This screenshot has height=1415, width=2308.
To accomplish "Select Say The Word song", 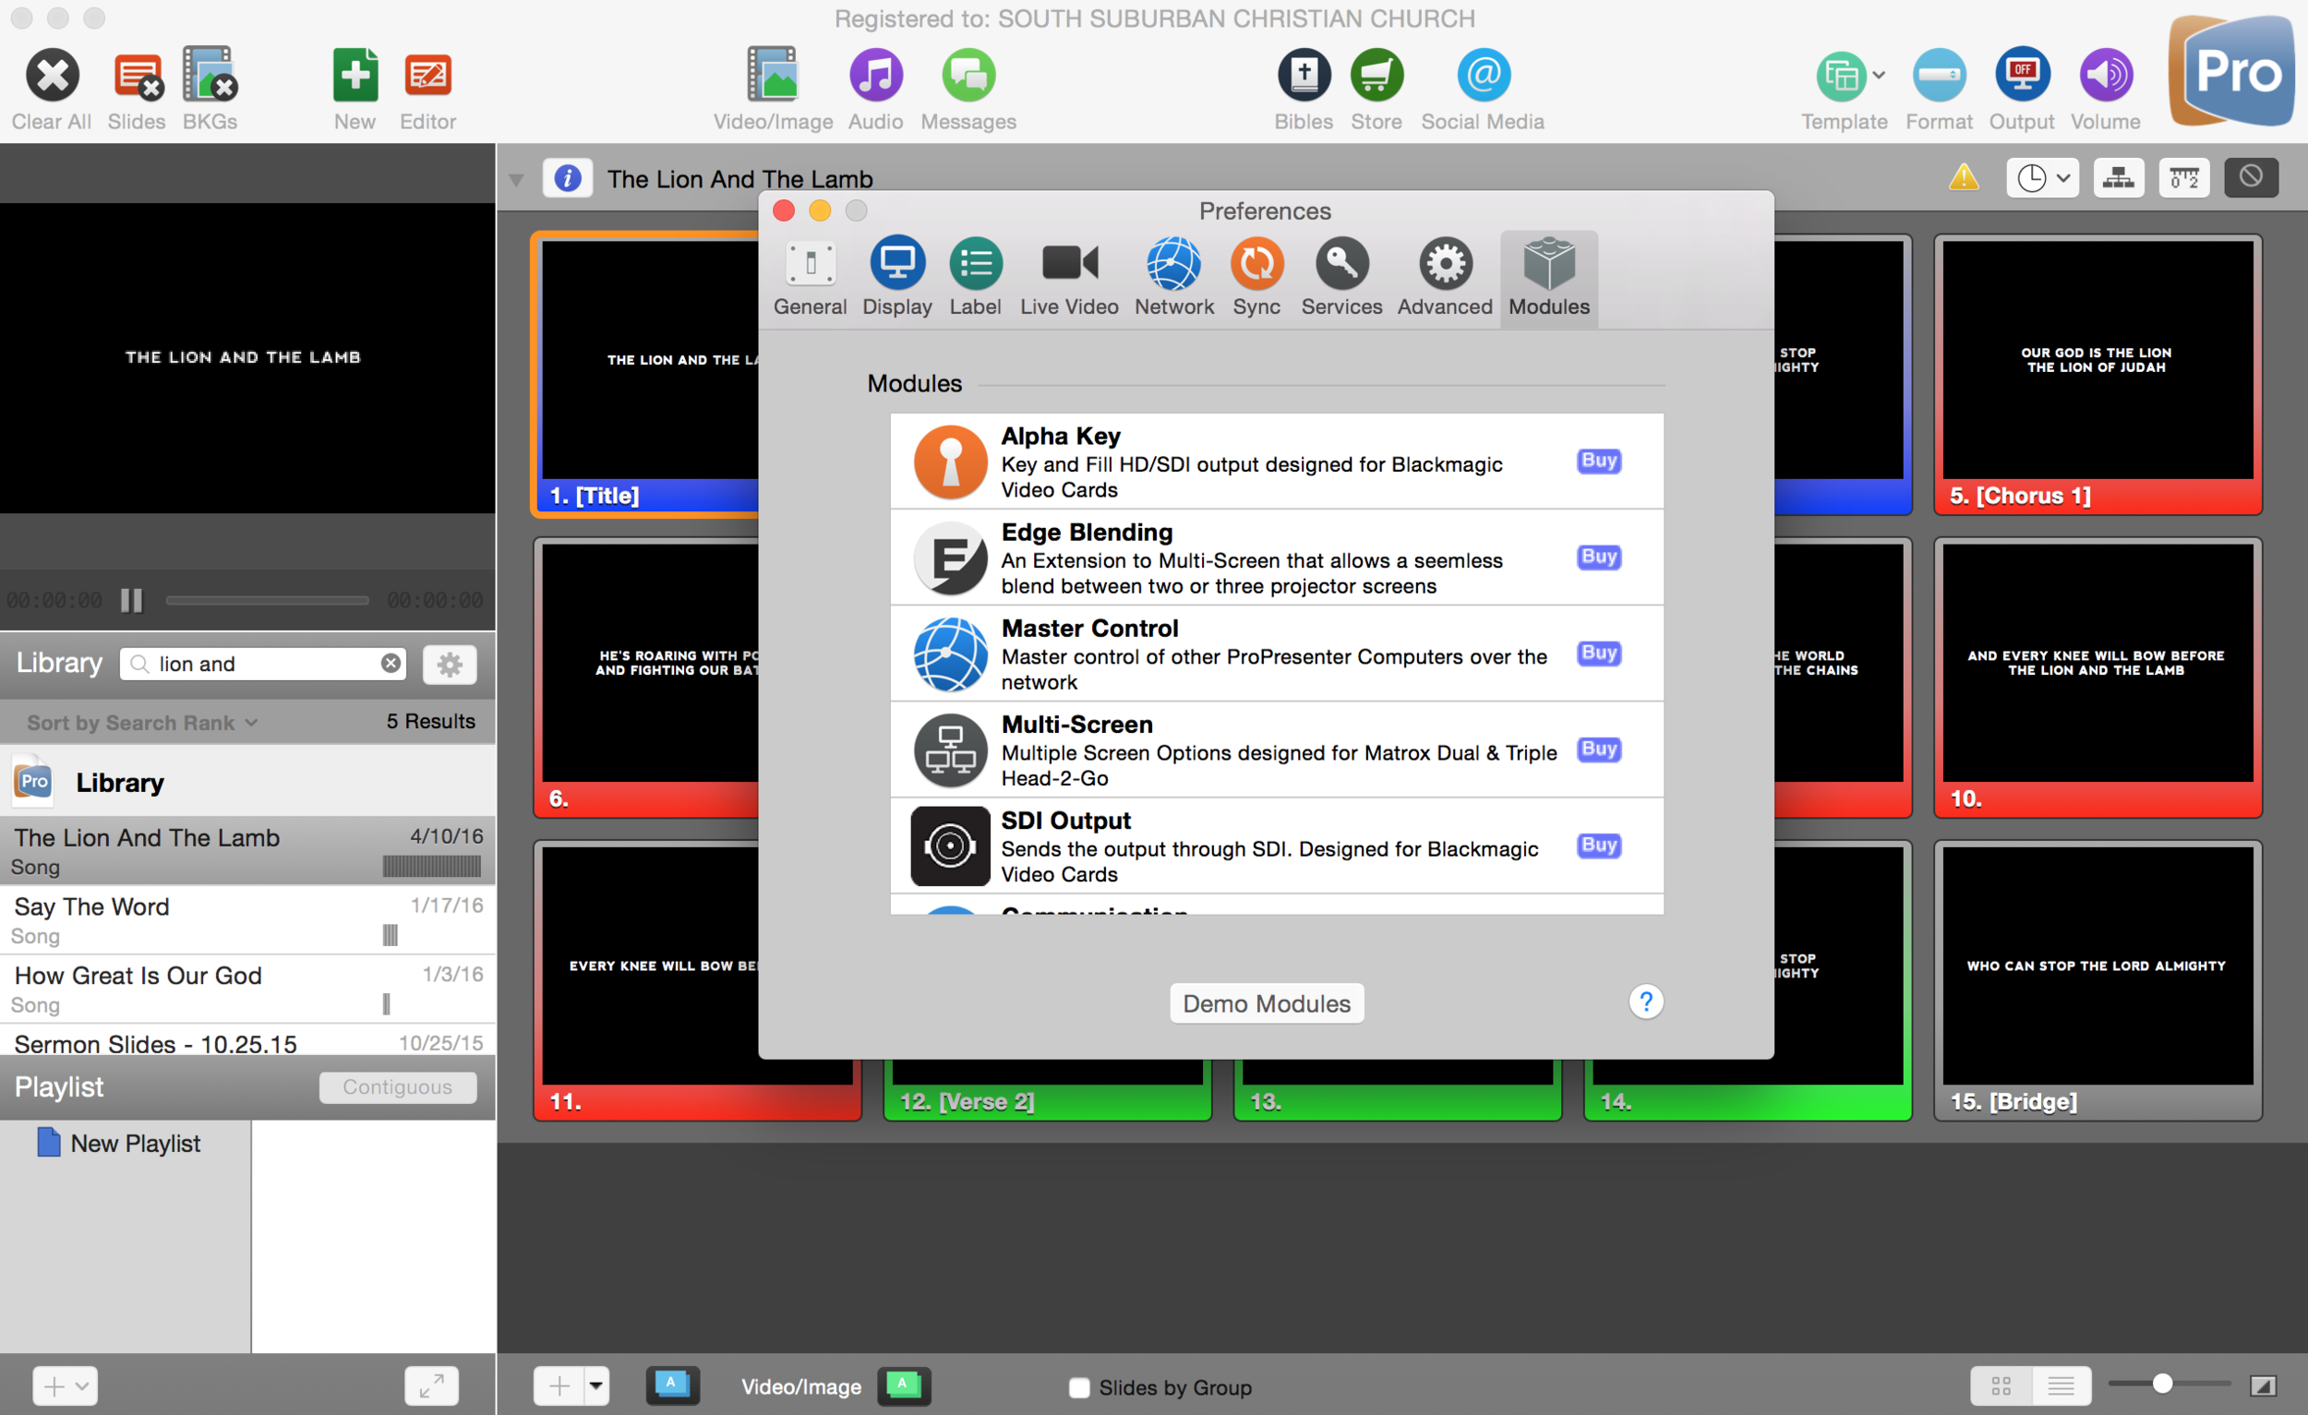I will (x=247, y=919).
